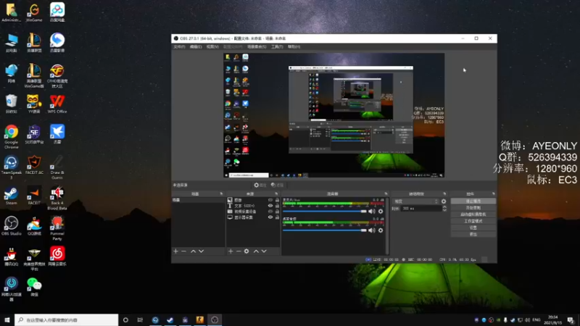The width and height of the screenshot is (580, 326).
Task: Toggle lock on 文本 (GDI+) source
Action: click(x=277, y=206)
